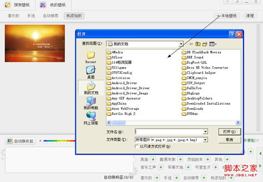
Task: Click the file name input field
Action: 169,131
